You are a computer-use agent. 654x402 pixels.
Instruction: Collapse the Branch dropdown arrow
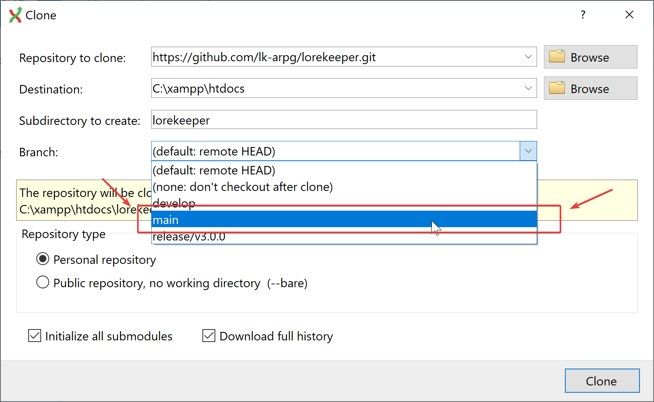pos(528,151)
